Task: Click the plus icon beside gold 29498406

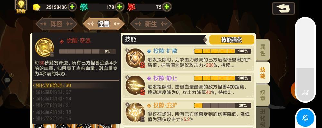Action: point(72,7)
